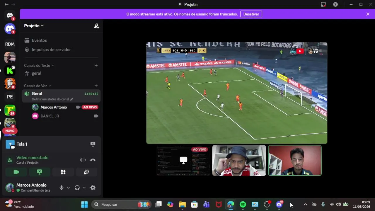The height and width of the screenshot is (211, 375).
Task: Toggle noise suppression waveform icon
Action: click(x=83, y=160)
